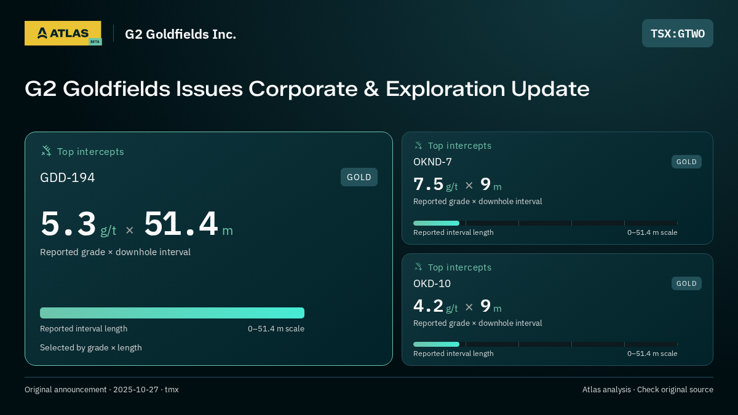Click the 51.4 m interval value
Image resolution: width=738 pixels, height=415 pixels.
[x=188, y=224]
